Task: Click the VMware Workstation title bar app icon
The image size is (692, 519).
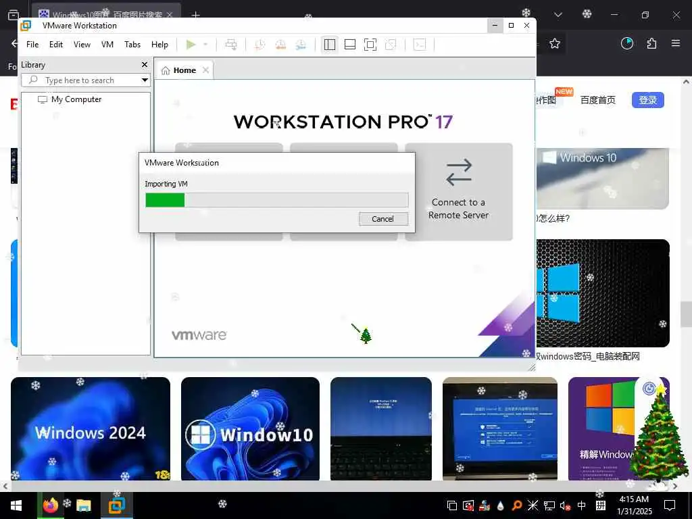Action: (x=26, y=26)
